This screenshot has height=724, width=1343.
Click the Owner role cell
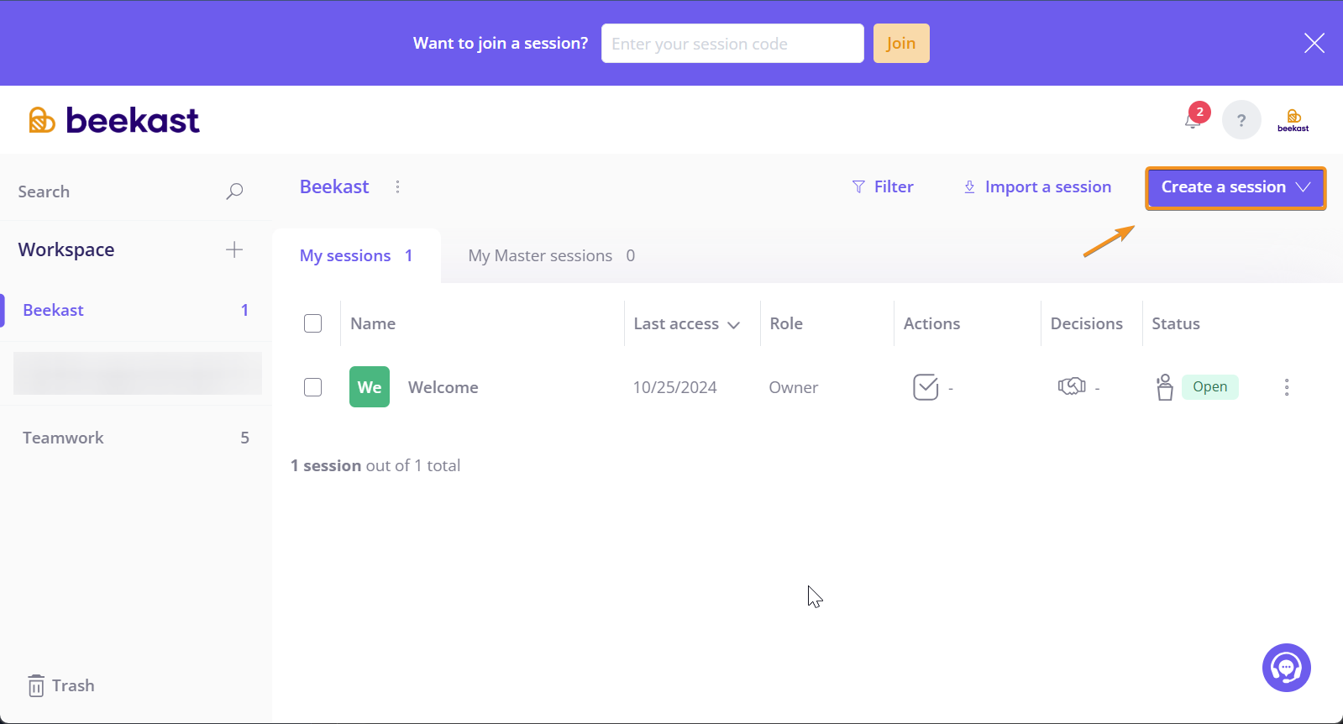(x=794, y=387)
